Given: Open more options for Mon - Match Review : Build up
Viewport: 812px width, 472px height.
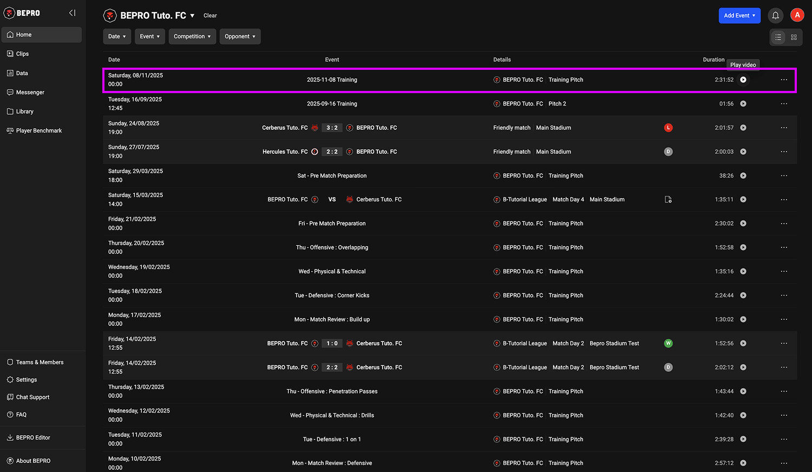Looking at the screenshot, I should pyautogui.click(x=784, y=319).
